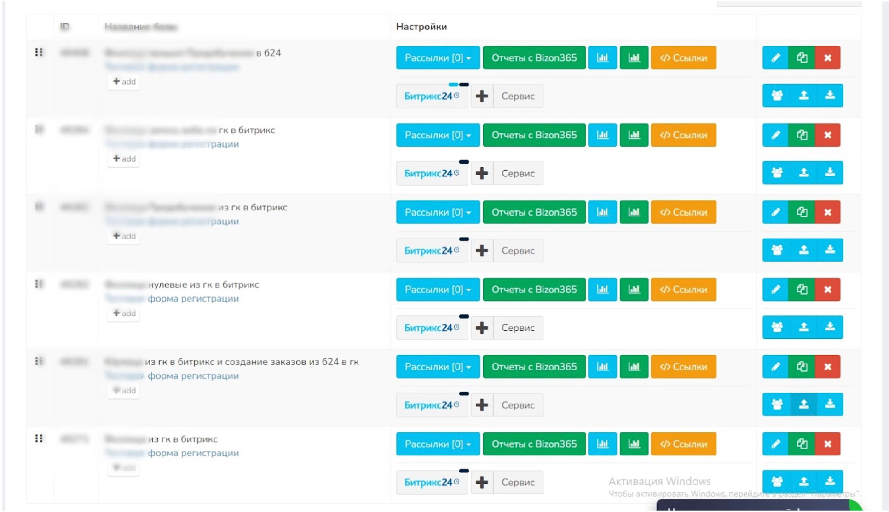This screenshot has height=512, width=889.
Task: Expand Рассылки [0] dropdown in нулевые row
Action: (438, 290)
